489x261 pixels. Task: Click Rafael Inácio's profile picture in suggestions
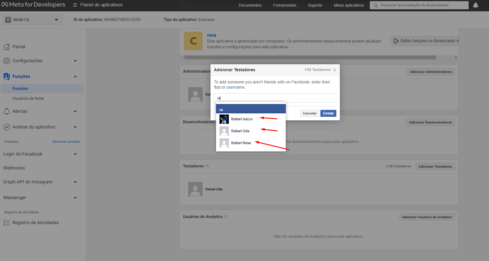coord(224,119)
